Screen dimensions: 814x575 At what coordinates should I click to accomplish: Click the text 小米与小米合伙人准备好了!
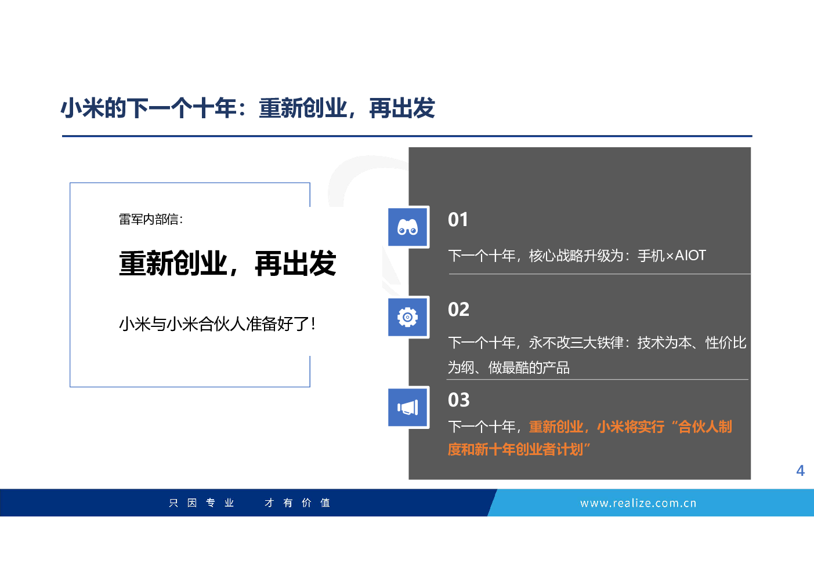point(217,323)
